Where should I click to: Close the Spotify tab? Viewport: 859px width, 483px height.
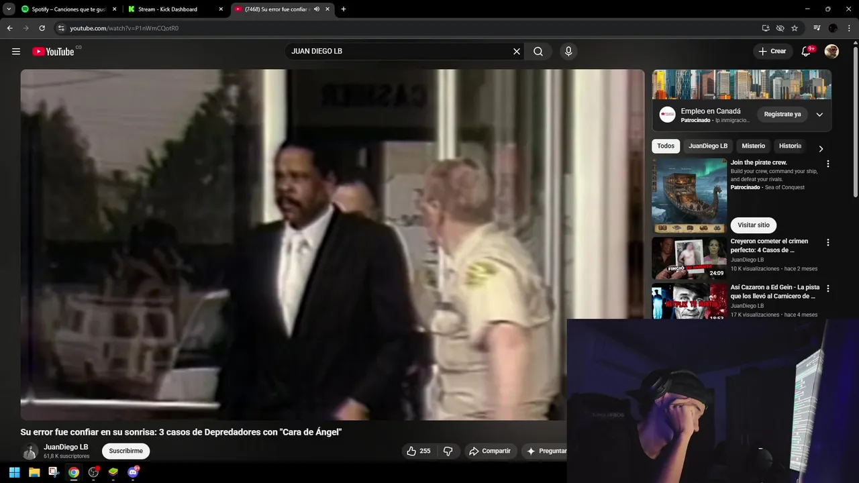point(114,9)
